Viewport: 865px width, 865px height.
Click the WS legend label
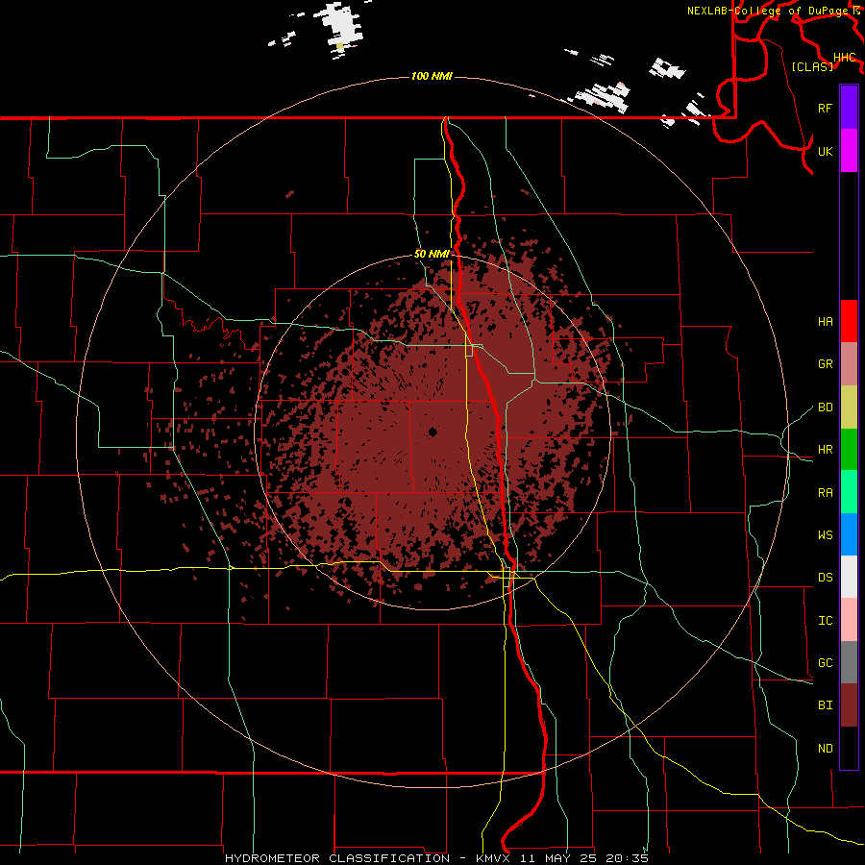(825, 534)
